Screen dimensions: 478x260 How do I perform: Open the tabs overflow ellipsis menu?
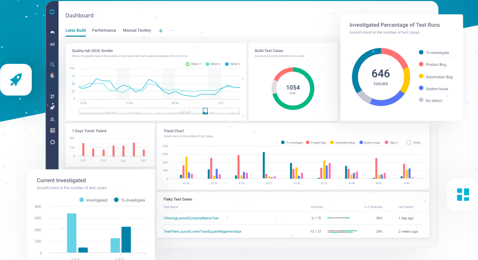pos(172,31)
